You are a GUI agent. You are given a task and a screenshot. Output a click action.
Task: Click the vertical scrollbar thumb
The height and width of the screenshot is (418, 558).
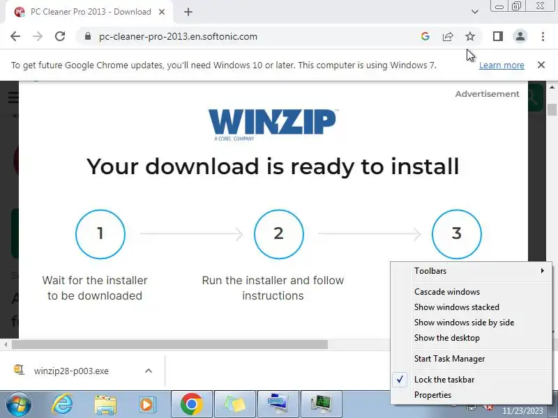(x=552, y=109)
